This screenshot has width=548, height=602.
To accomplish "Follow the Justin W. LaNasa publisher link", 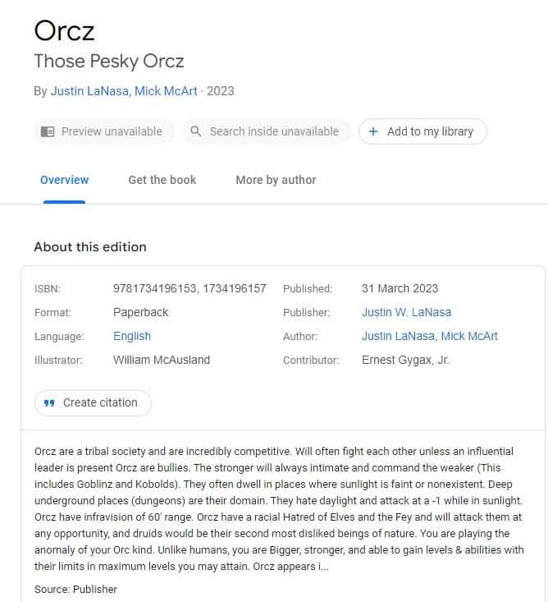I will [406, 312].
